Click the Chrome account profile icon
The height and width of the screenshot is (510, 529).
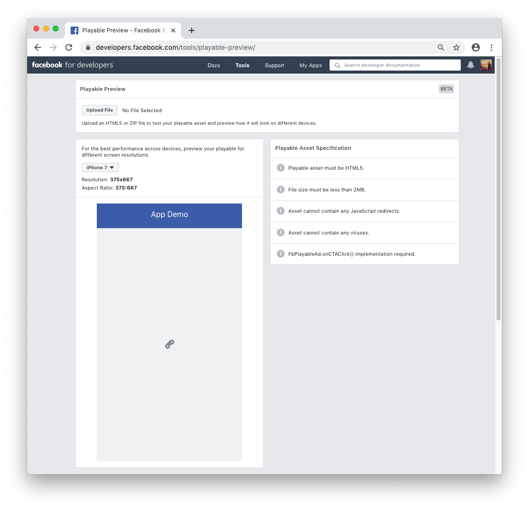pyautogui.click(x=476, y=47)
